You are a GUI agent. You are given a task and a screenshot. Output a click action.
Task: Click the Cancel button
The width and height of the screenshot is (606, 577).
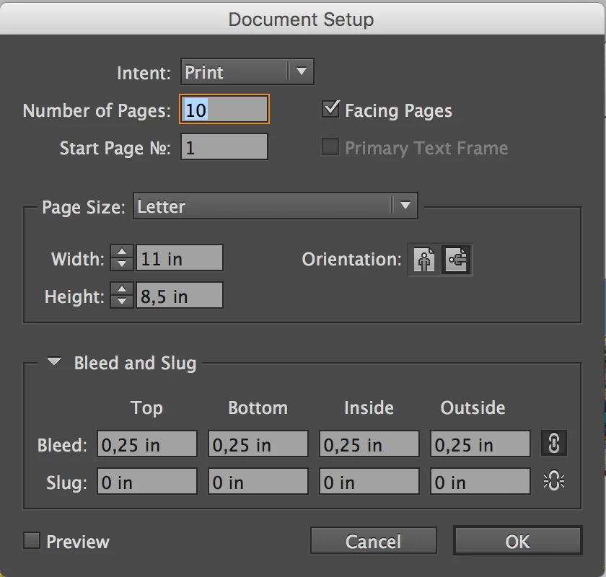pyautogui.click(x=374, y=541)
